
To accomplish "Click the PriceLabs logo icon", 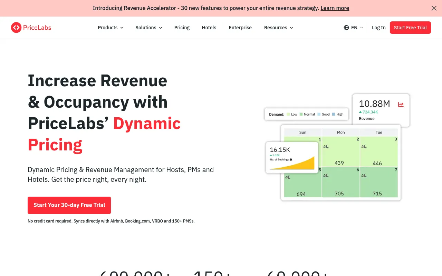I will pos(16,28).
